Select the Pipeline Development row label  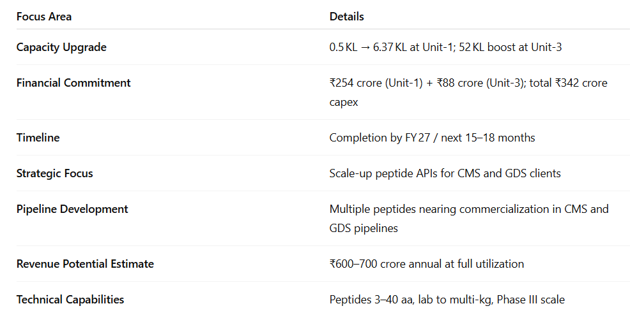click(72, 209)
